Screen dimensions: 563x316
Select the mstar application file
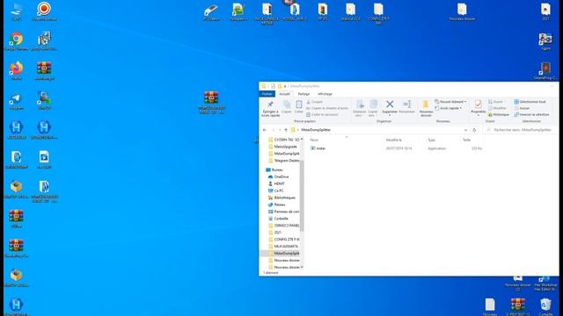click(318, 148)
